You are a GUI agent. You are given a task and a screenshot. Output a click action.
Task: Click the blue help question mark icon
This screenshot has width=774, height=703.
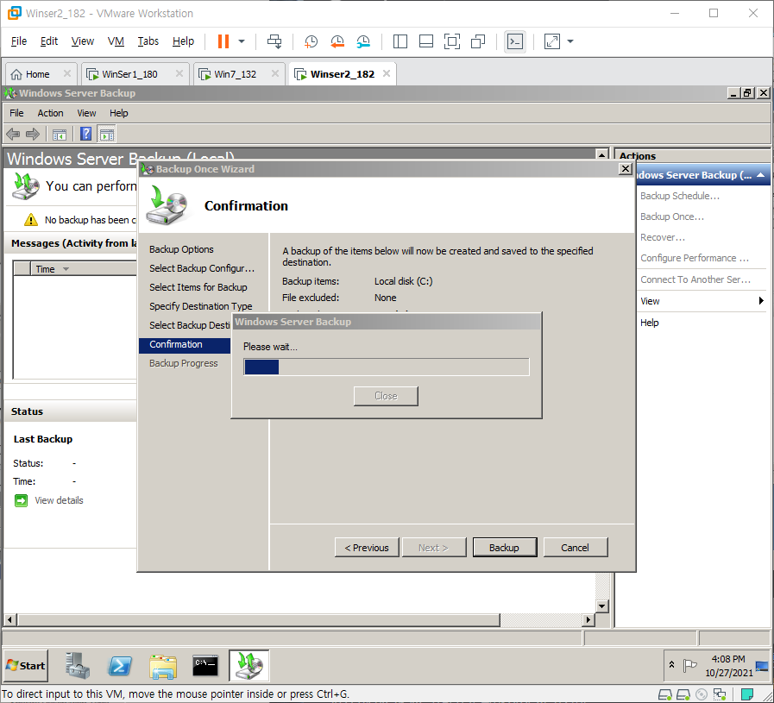click(86, 134)
